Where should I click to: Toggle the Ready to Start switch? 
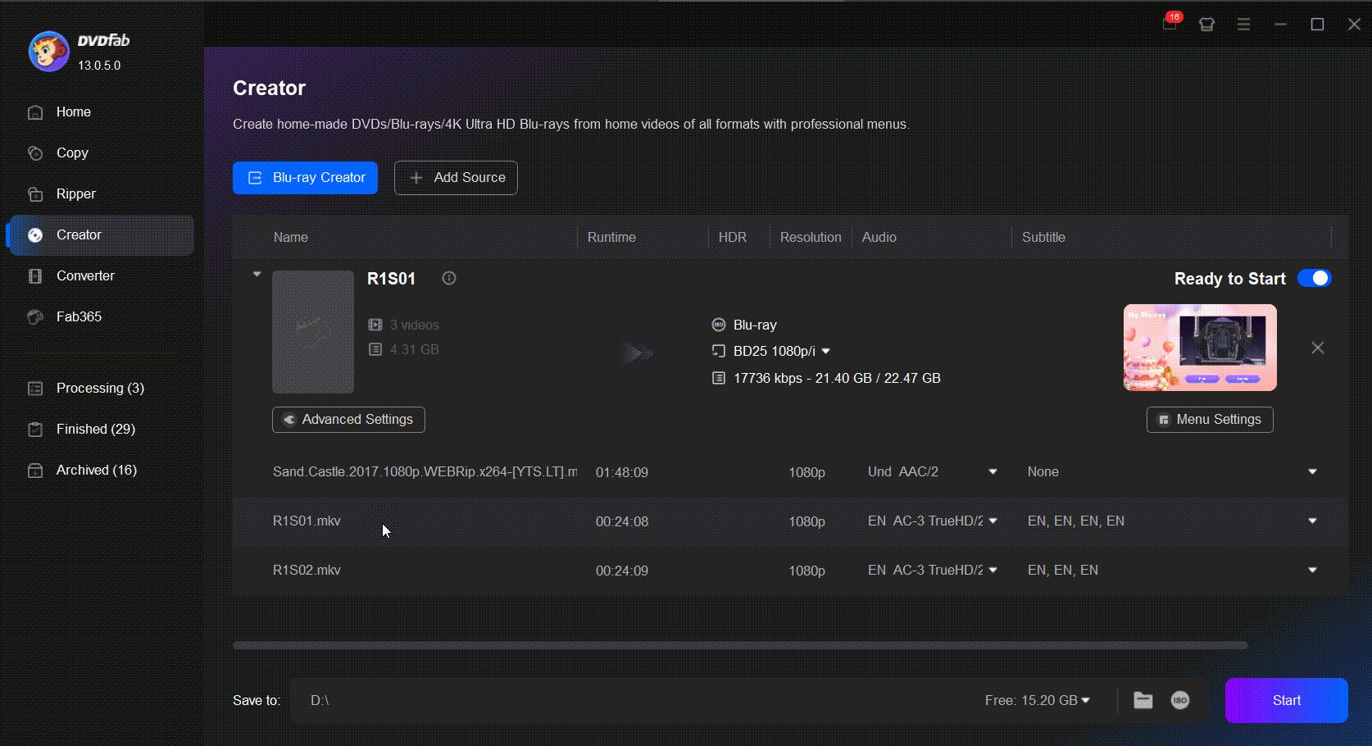[1314, 279]
